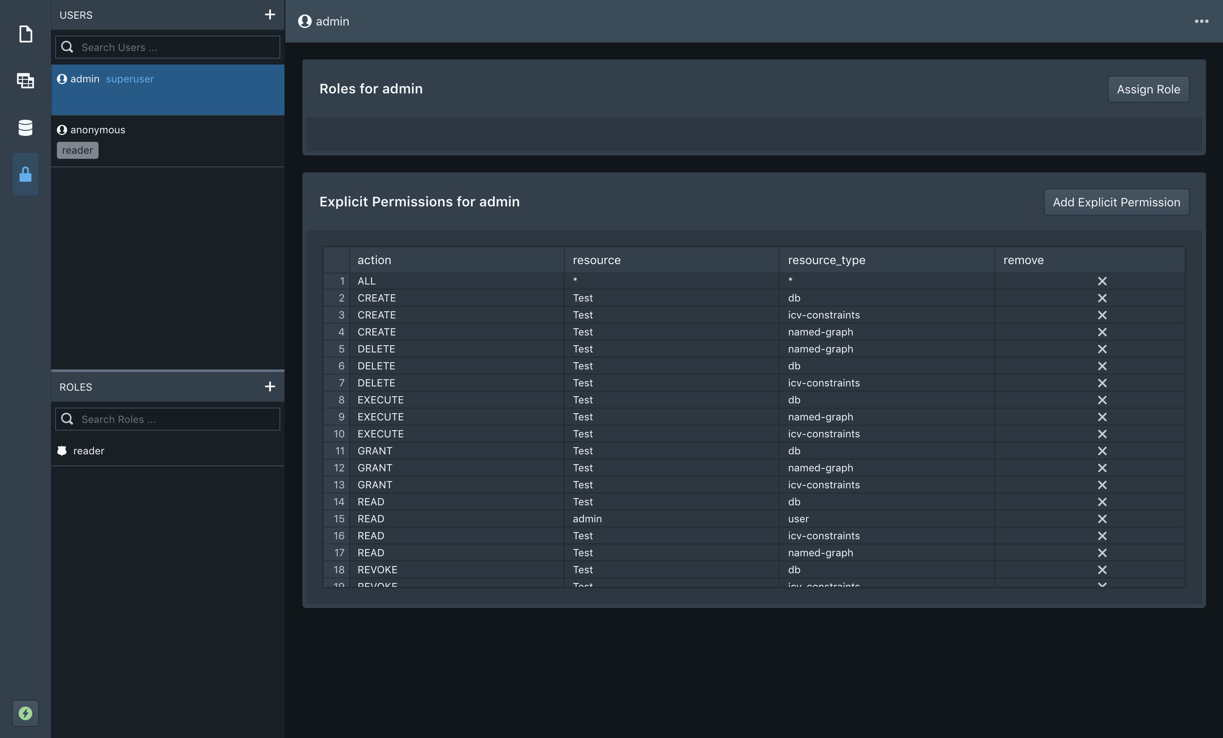Open the Workspace file icon in sidebar

tap(25, 34)
